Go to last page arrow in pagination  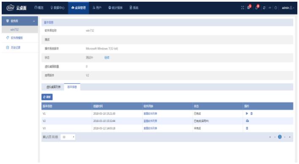pos(290,137)
